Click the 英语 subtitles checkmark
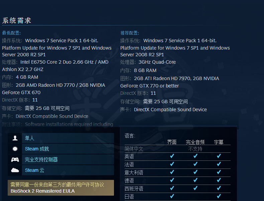Image resolution: width=264 pixels, height=201 pixels. pyautogui.click(x=219, y=156)
